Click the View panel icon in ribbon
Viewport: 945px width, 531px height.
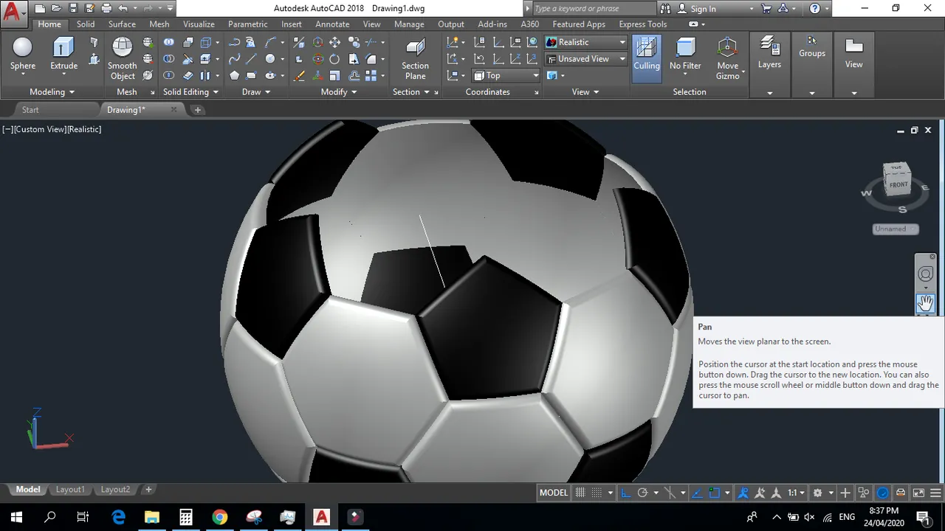coord(854,47)
